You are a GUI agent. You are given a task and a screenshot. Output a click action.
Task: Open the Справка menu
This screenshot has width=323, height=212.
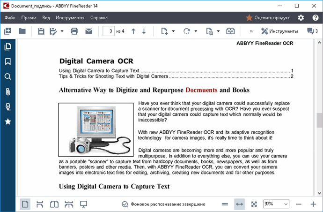[x=99, y=18]
